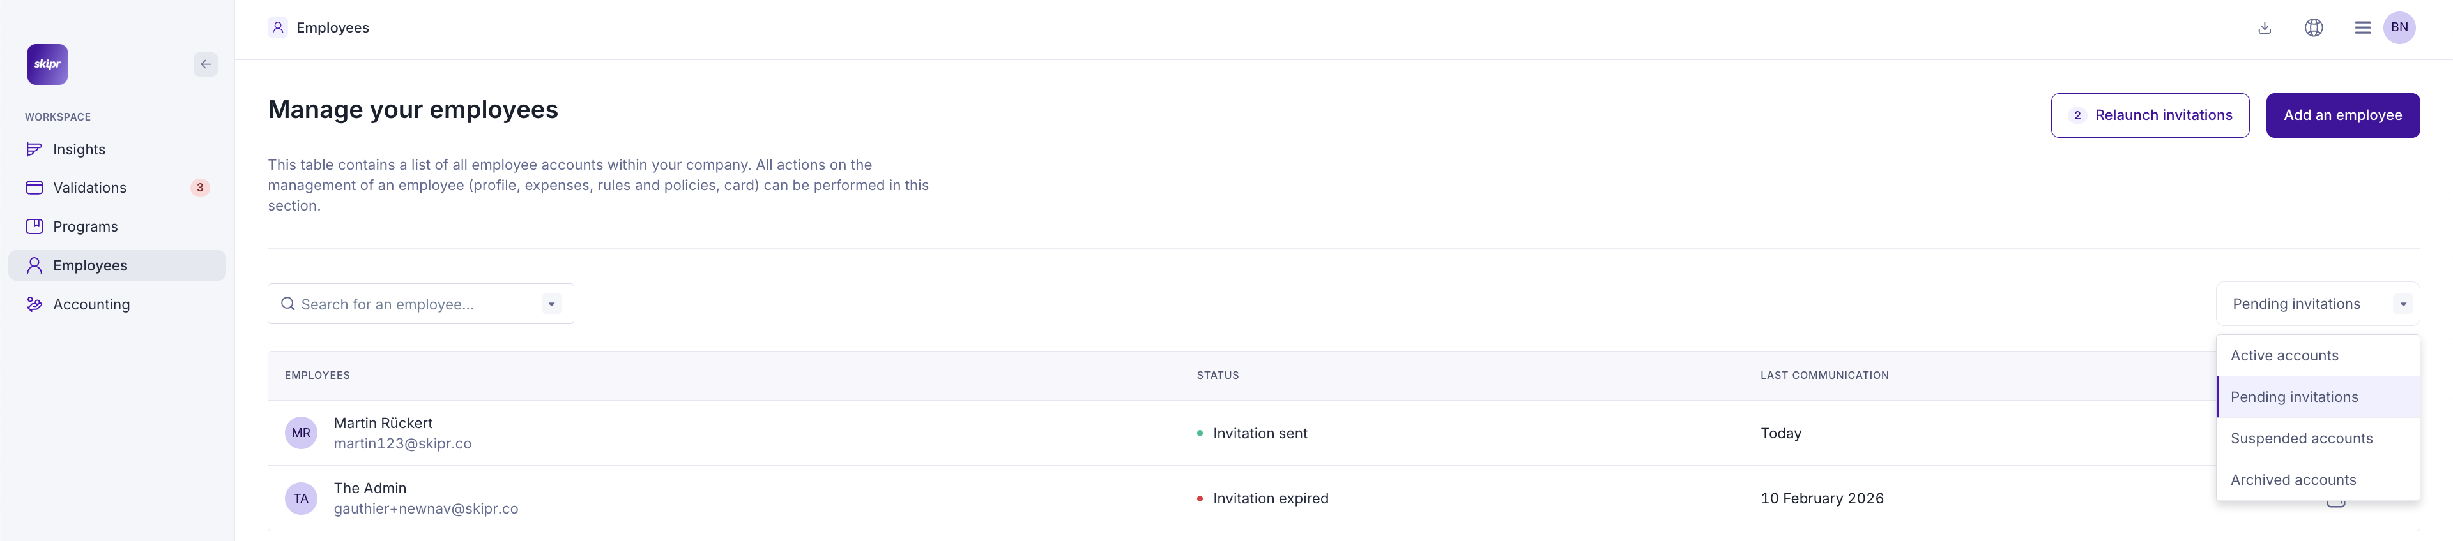The width and height of the screenshot is (2453, 541).
Task: Open Insights in the sidebar
Action: point(79,149)
